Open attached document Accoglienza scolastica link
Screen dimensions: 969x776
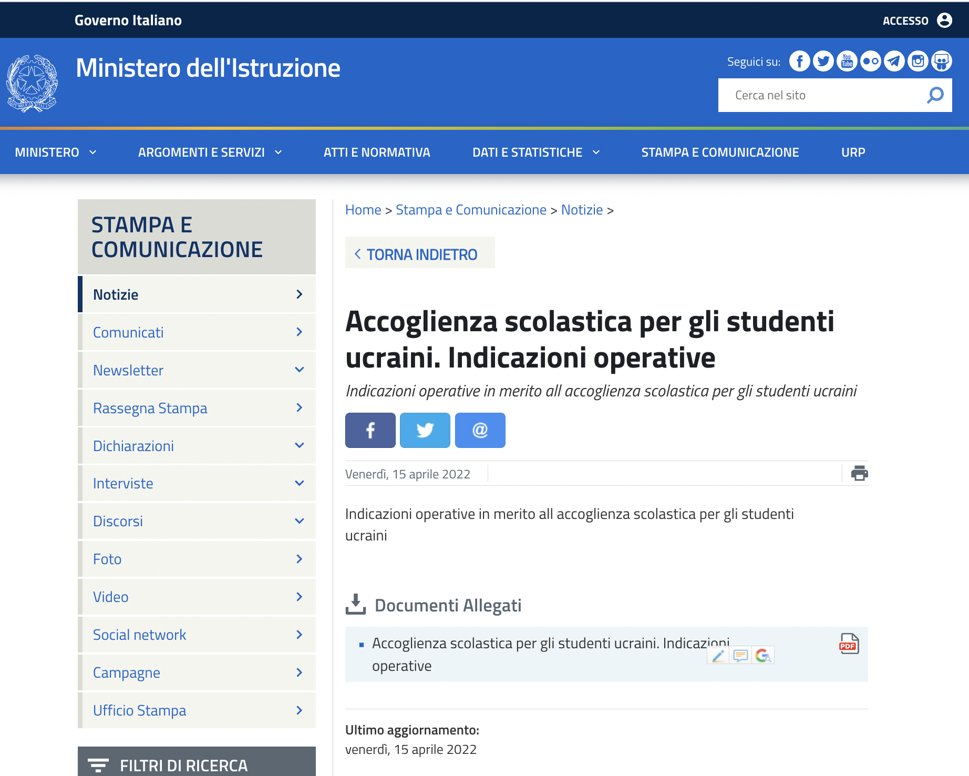tap(550, 654)
